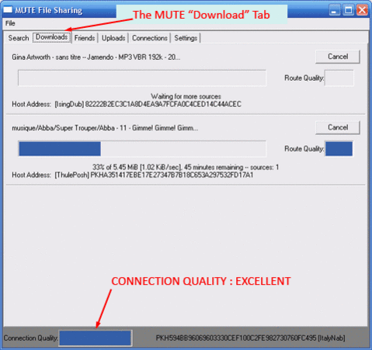
Task: Click the blue Route Quality indicator
Action: pyautogui.click(x=339, y=149)
